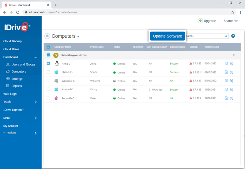Viewport: 245px width, 169px height.
Task: Open the help question mark icon
Action: [x=233, y=36]
